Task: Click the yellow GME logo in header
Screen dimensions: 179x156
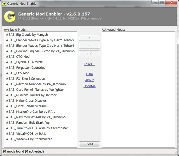Action: 9,16
